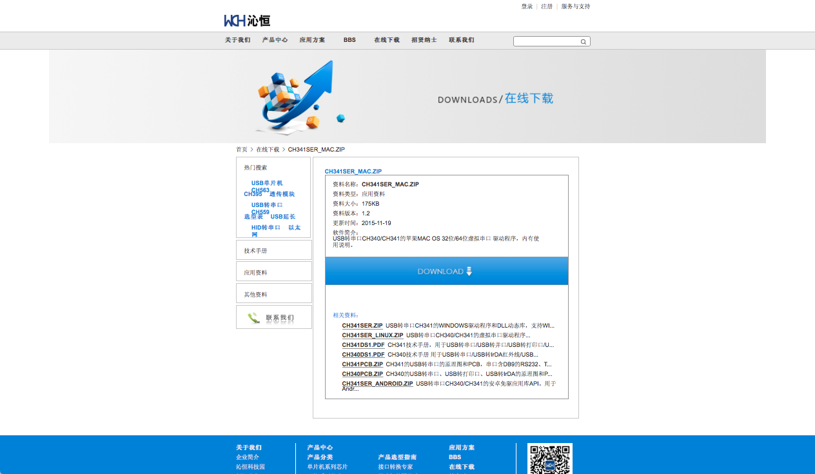Open 产品中心 in the navigation bar
This screenshot has width=815, height=474.
click(x=275, y=40)
